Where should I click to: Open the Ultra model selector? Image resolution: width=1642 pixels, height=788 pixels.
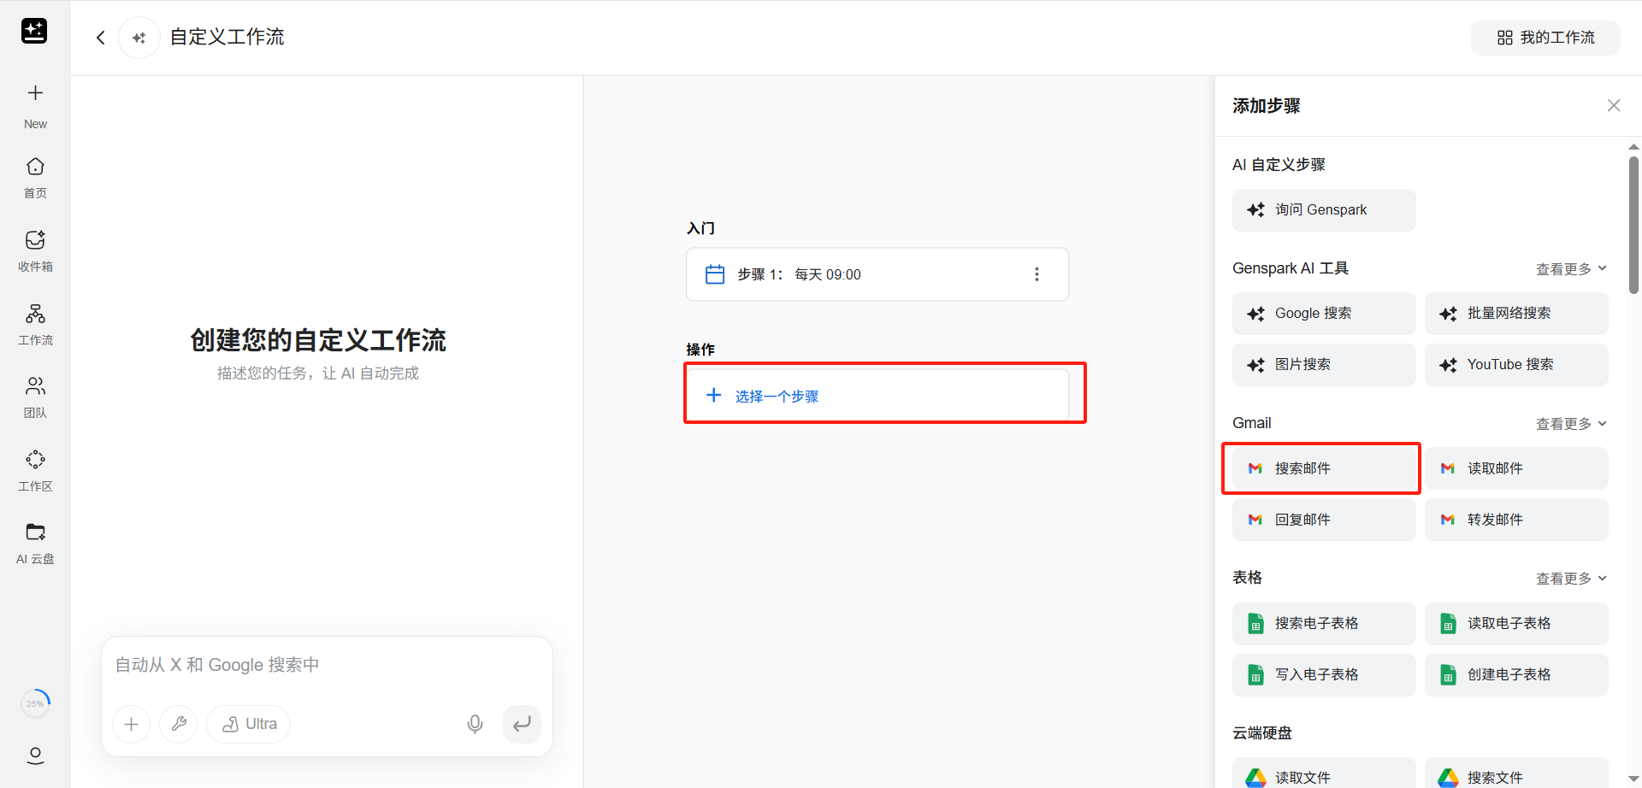[249, 724]
